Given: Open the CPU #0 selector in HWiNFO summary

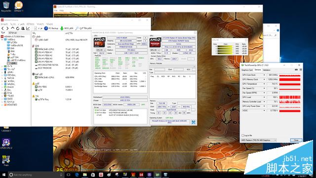Looking at the screenshot, I should click(101, 50).
